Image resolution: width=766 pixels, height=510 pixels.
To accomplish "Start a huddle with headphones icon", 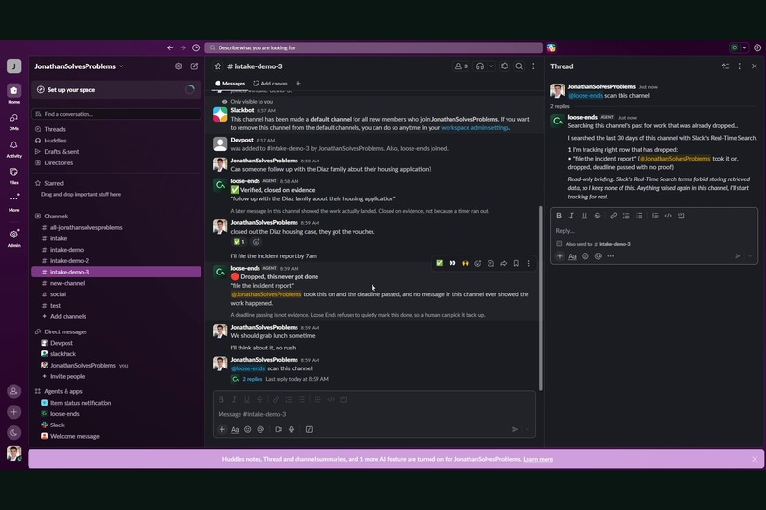I will 480,66.
